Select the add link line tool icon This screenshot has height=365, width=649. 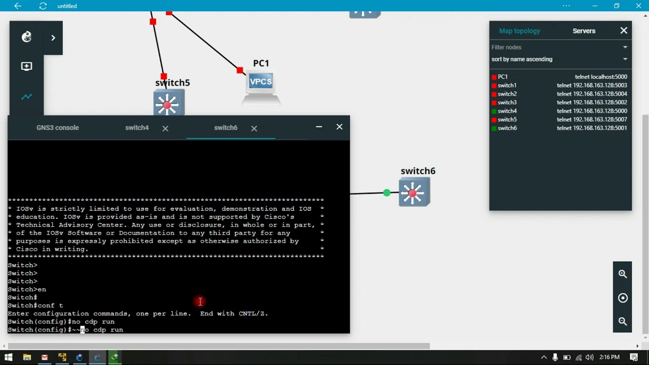pos(26,96)
